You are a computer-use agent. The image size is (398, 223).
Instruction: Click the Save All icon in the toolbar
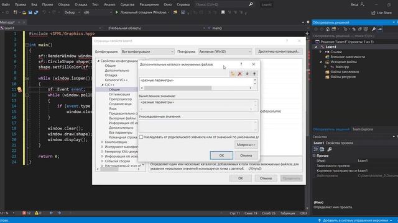(x=36, y=12)
